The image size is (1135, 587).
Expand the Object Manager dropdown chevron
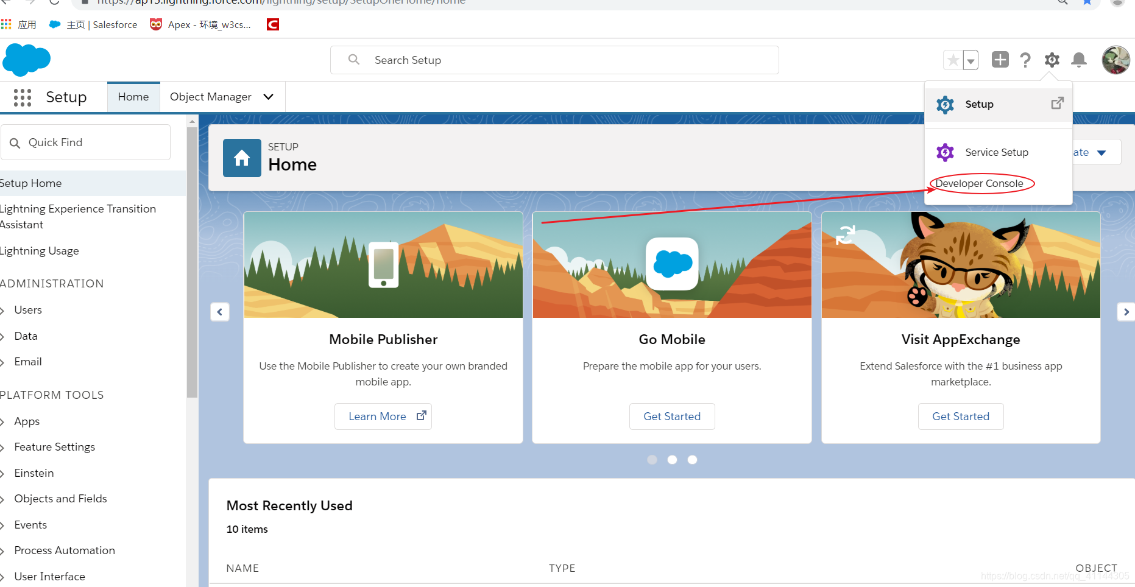coord(268,97)
